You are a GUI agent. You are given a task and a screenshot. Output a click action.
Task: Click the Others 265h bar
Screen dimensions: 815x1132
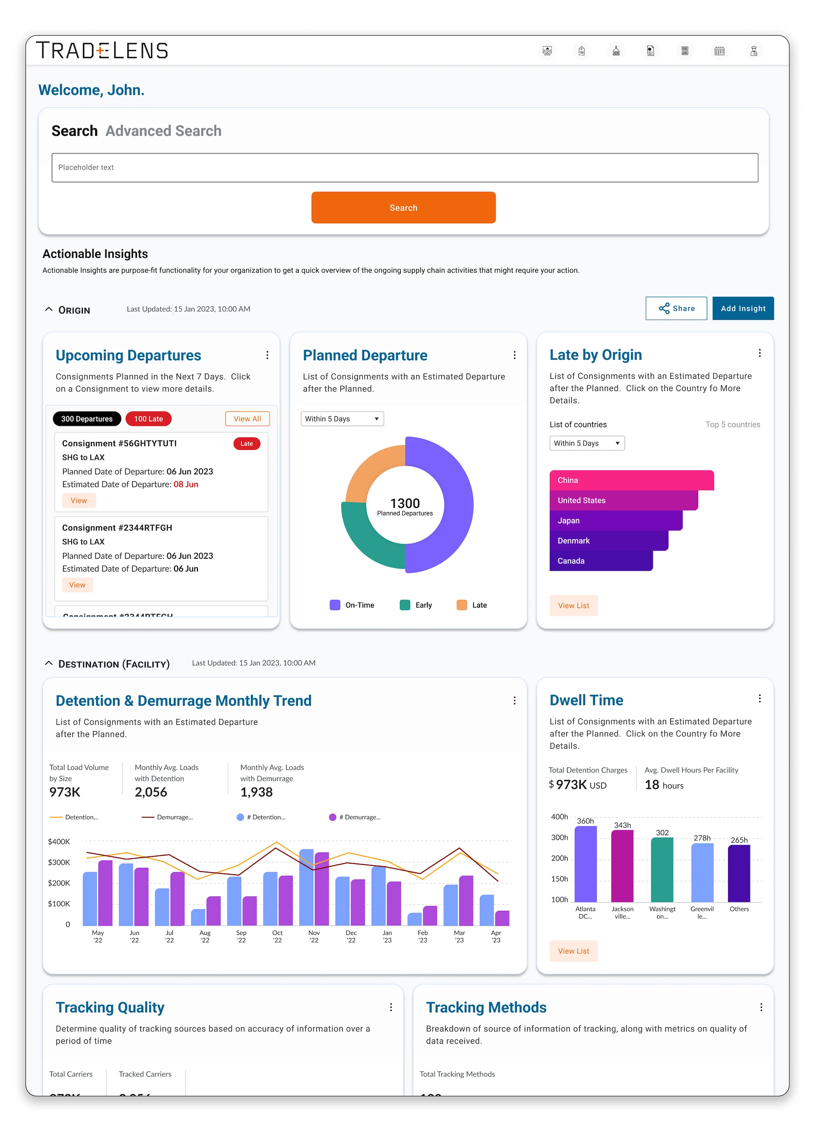click(x=739, y=873)
